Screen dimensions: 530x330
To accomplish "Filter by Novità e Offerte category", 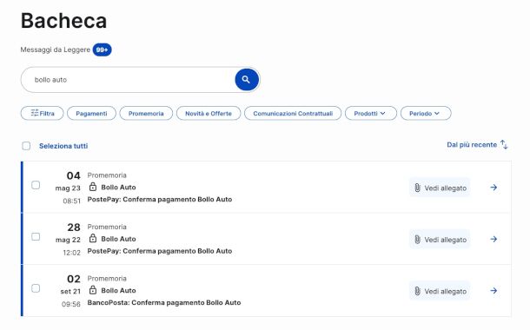I will coord(209,114).
